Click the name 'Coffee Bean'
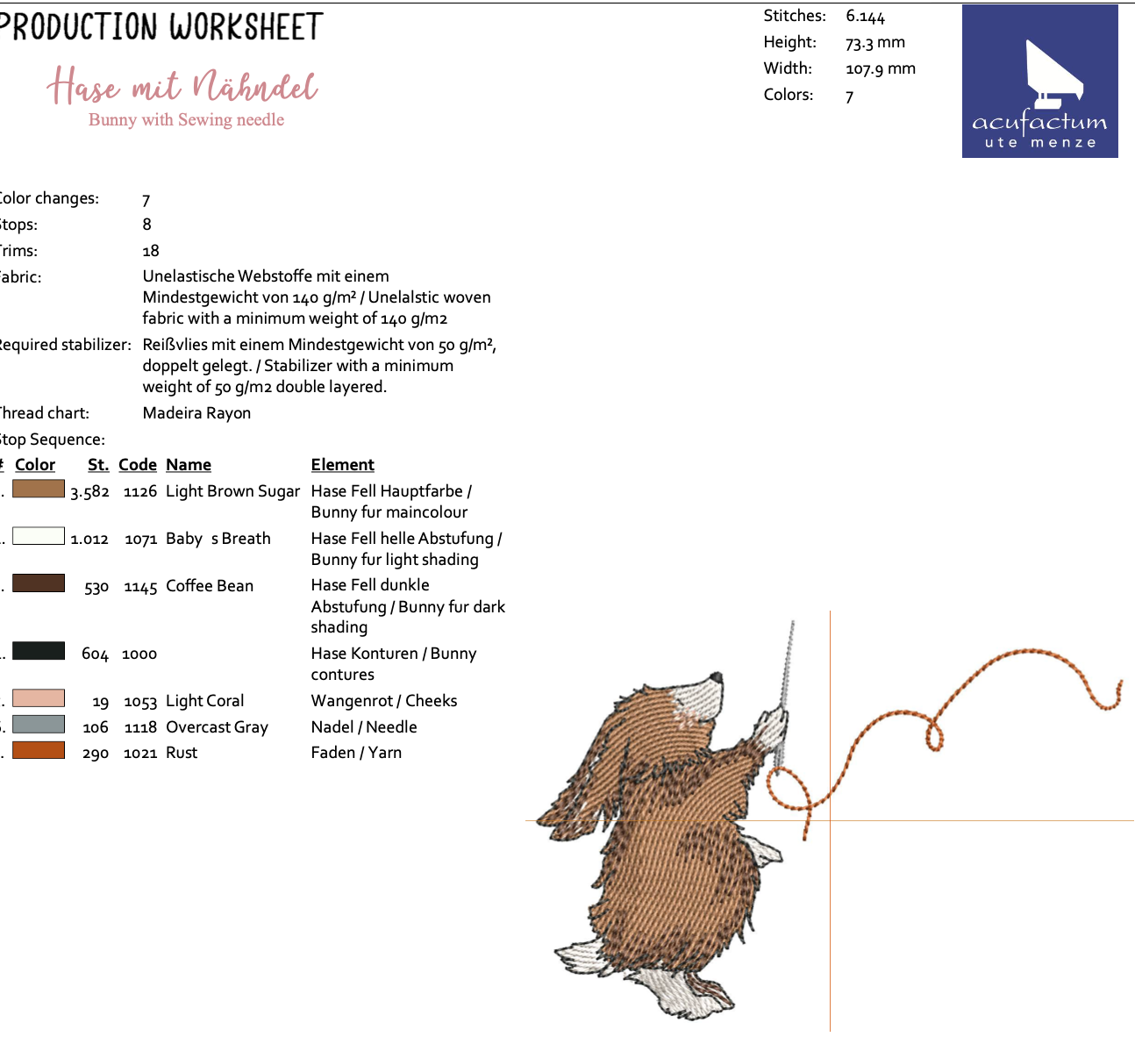 point(210,586)
